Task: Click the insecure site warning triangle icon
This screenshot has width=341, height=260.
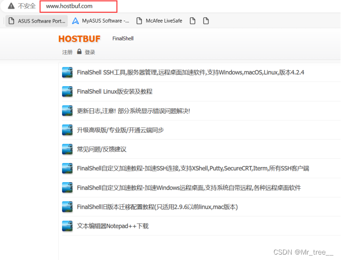Action: (11, 6)
